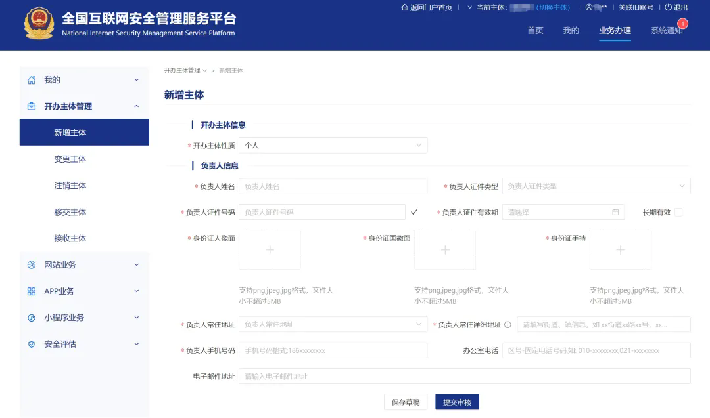This screenshot has height=418, width=710.
Task: Open the 开办主体性质 dropdown
Action: point(333,145)
